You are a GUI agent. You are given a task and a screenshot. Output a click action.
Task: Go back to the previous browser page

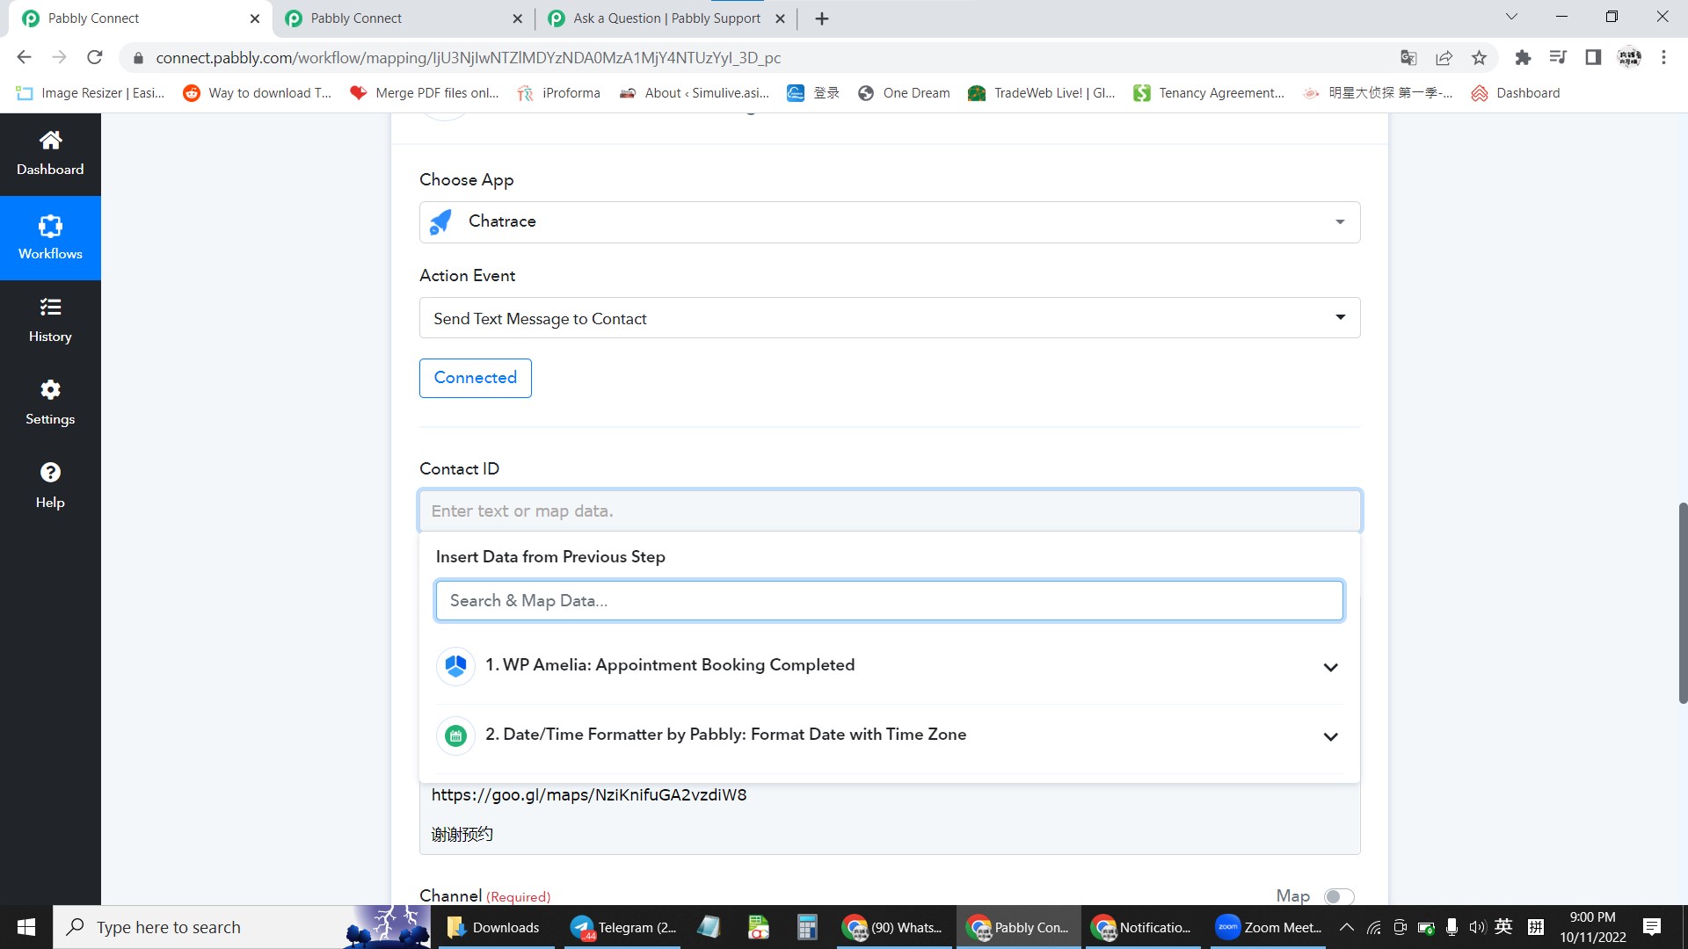pyautogui.click(x=24, y=57)
